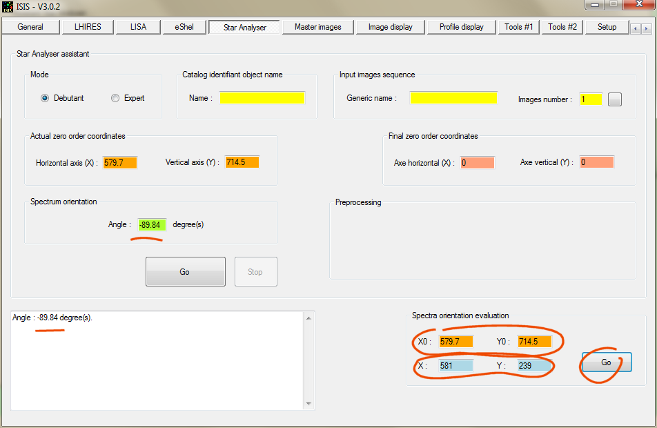The width and height of the screenshot is (657, 428).
Task: Click the ISIS application icon in title bar
Action: tap(8, 8)
